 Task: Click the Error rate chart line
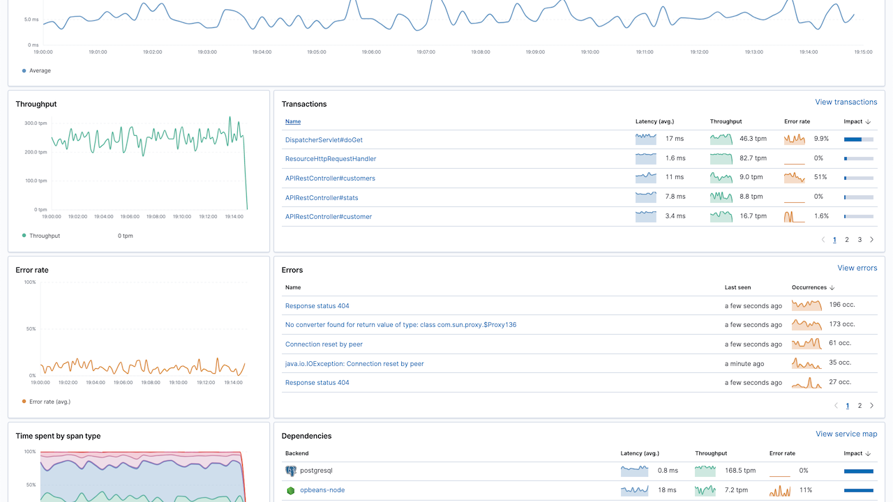coord(142,366)
